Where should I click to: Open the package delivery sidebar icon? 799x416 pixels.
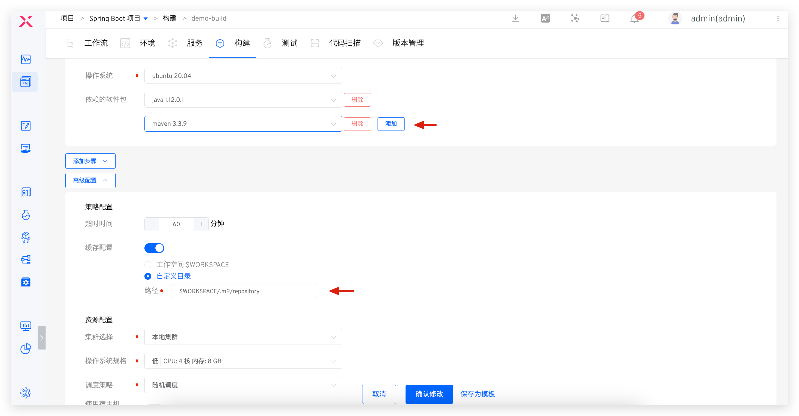click(x=26, y=237)
